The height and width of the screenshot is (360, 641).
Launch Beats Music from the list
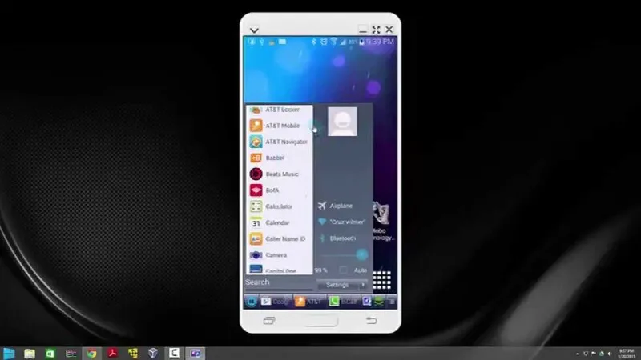coord(279,174)
